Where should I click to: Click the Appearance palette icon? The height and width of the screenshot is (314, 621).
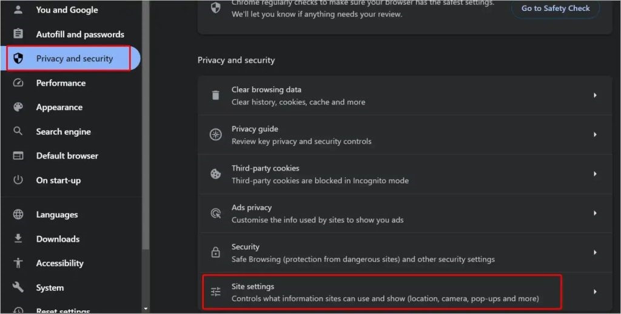pyautogui.click(x=18, y=107)
